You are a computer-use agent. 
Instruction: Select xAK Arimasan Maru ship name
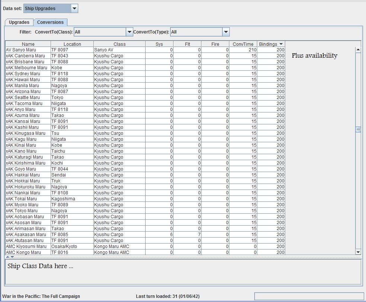25,228
